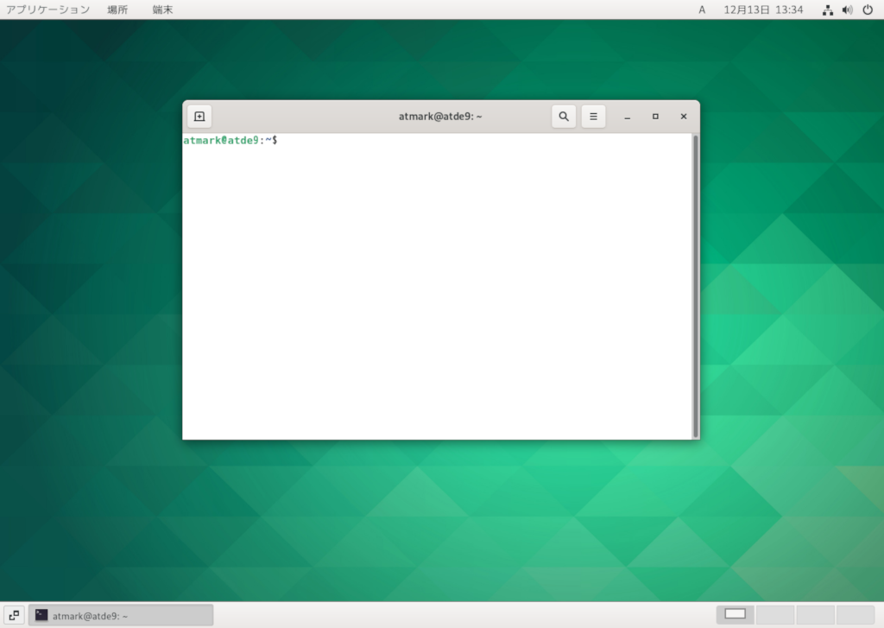Switch to the first workspace
Image resolution: width=884 pixels, height=628 pixels.
click(736, 614)
